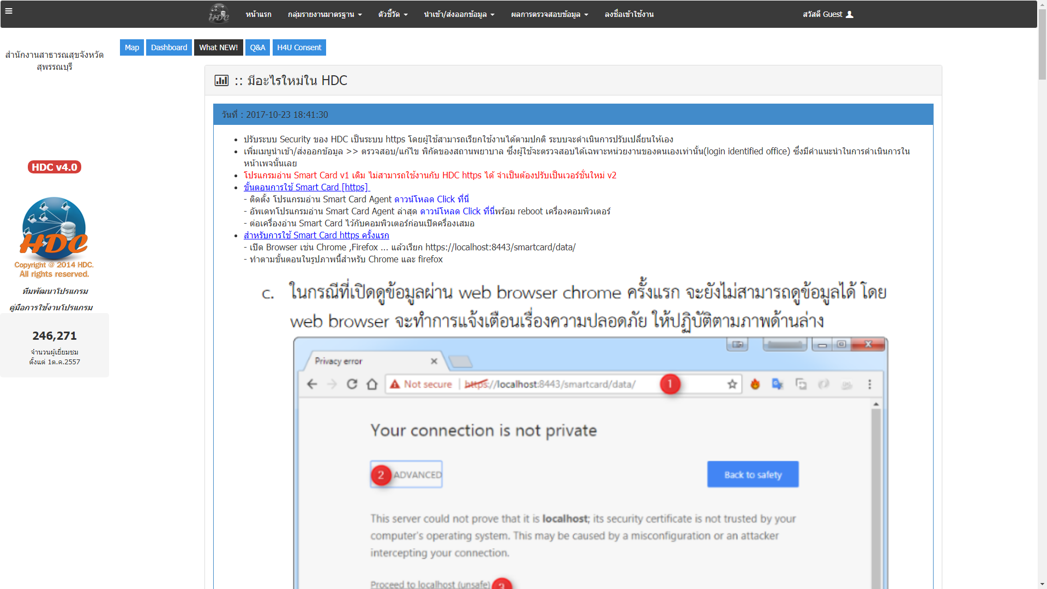Open ขั้นตอนการใช้ Smart Card [https] link
Screen dimensions: 1047x589
[x=306, y=188]
